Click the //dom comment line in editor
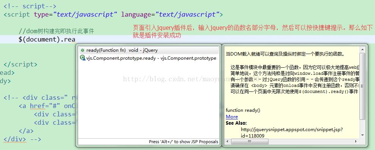This screenshot has width=375, height=150. pyautogui.click(x=56, y=31)
